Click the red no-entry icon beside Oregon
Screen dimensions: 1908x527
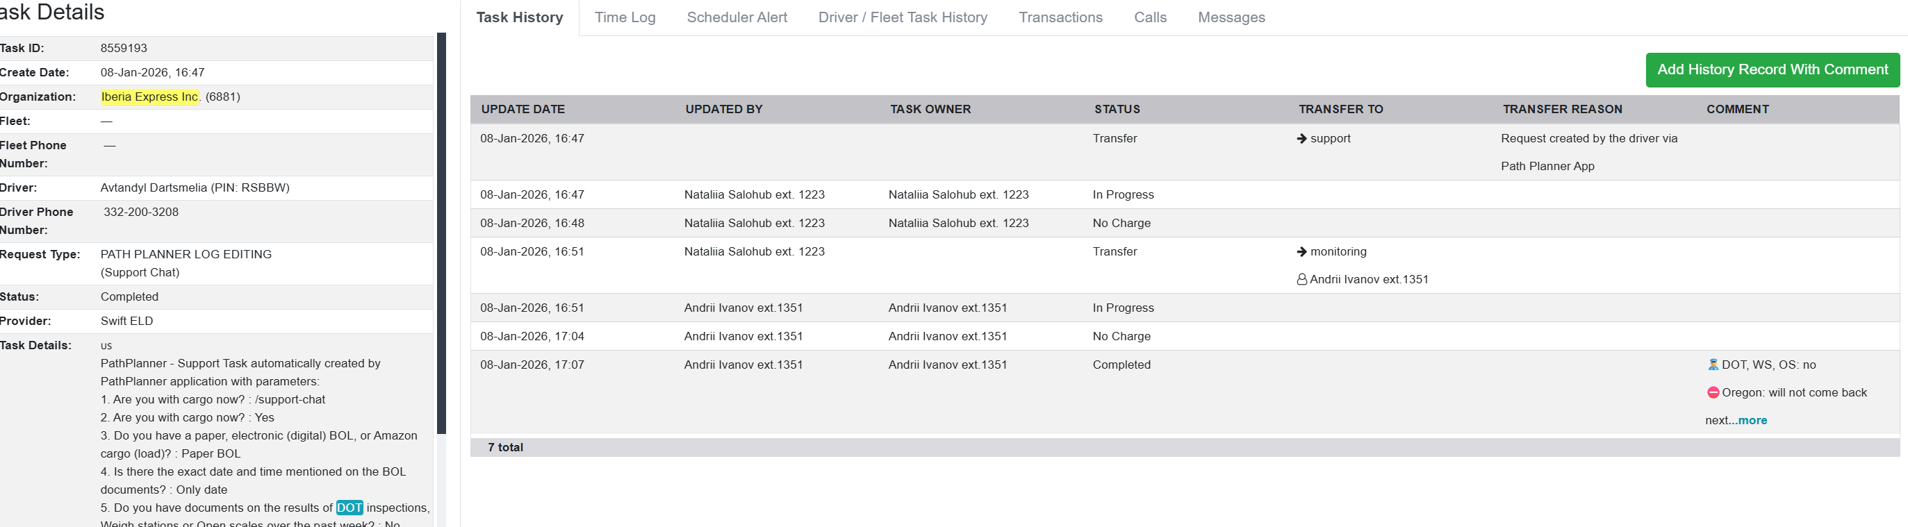(x=1713, y=393)
